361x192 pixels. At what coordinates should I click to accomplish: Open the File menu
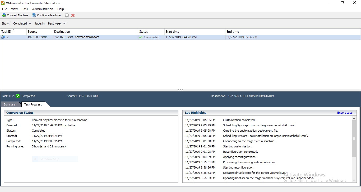(x=4, y=9)
